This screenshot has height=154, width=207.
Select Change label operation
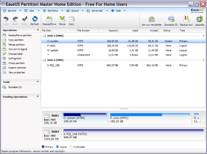[x=15, y=54]
